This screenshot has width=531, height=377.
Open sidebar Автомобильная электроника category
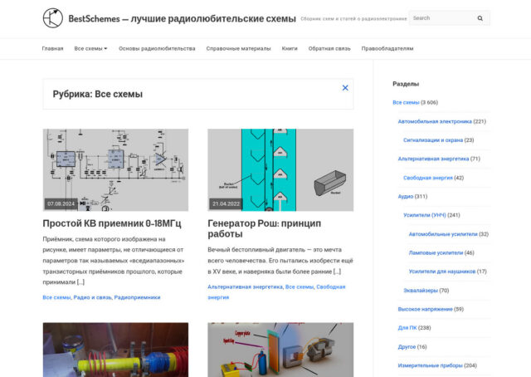click(x=435, y=121)
